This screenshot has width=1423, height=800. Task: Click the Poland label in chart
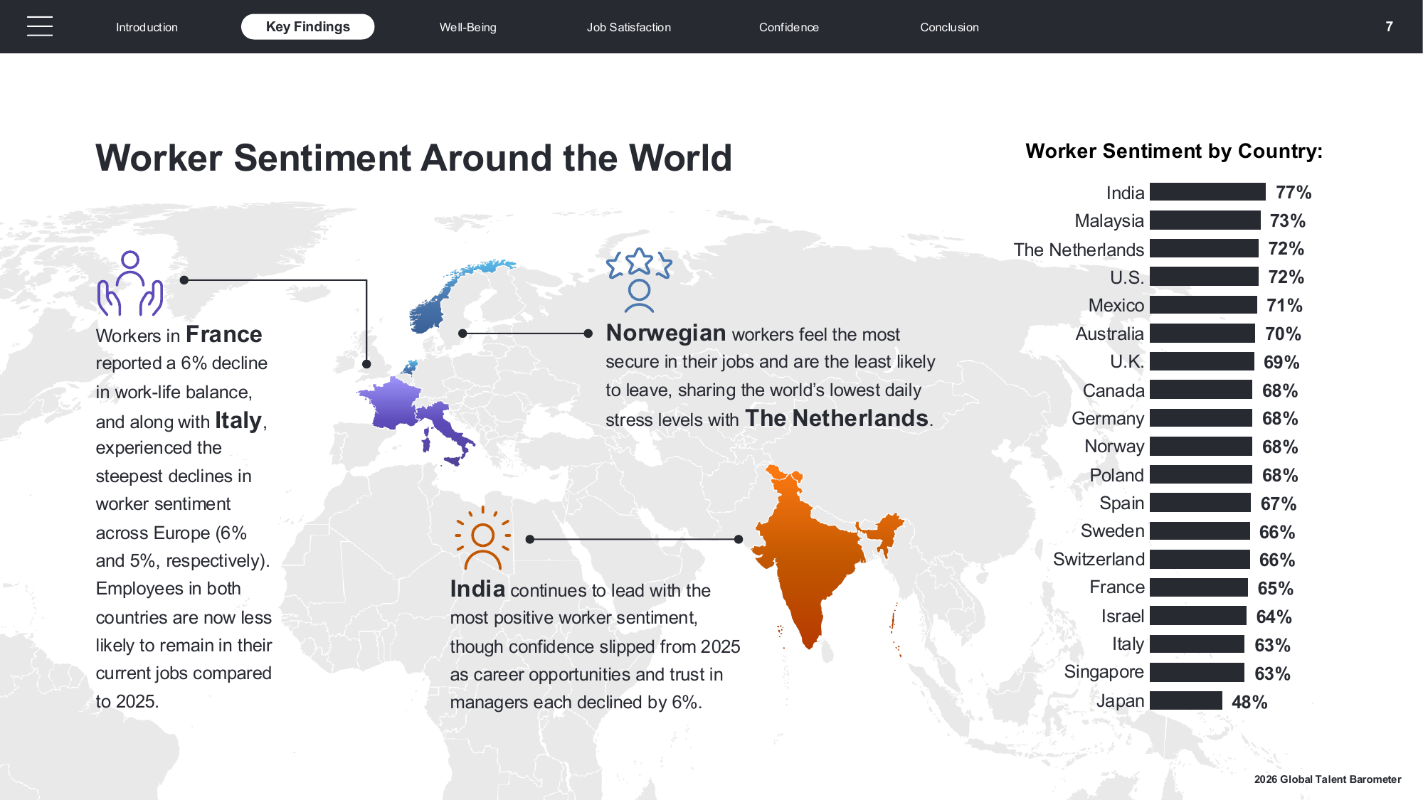(x=1116, y=475)
